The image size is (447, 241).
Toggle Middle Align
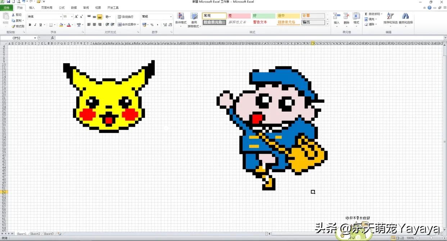tap(94, 17)
